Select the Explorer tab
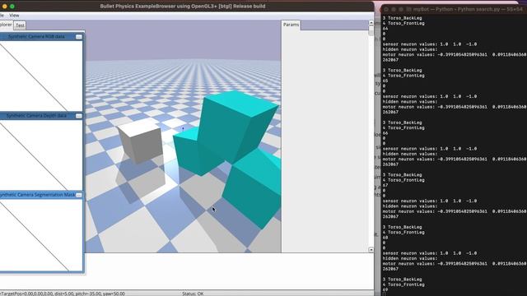Screen dimensions: 527x296 [x=6, y=25]
